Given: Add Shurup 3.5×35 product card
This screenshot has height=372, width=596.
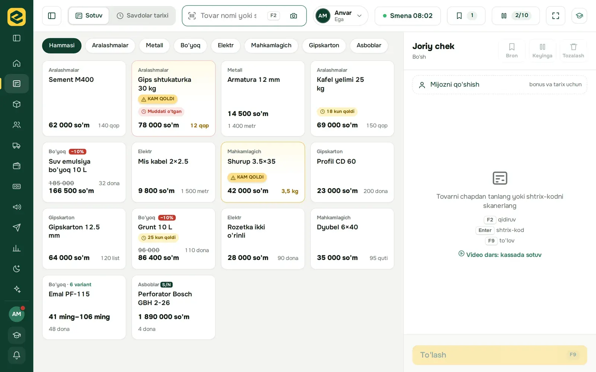Looking at the screenshot, I should click(263, 172).
